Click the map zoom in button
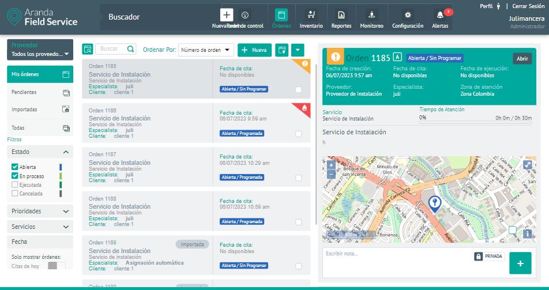The height and width of the screenshot is (290, 549). (331, 164)
